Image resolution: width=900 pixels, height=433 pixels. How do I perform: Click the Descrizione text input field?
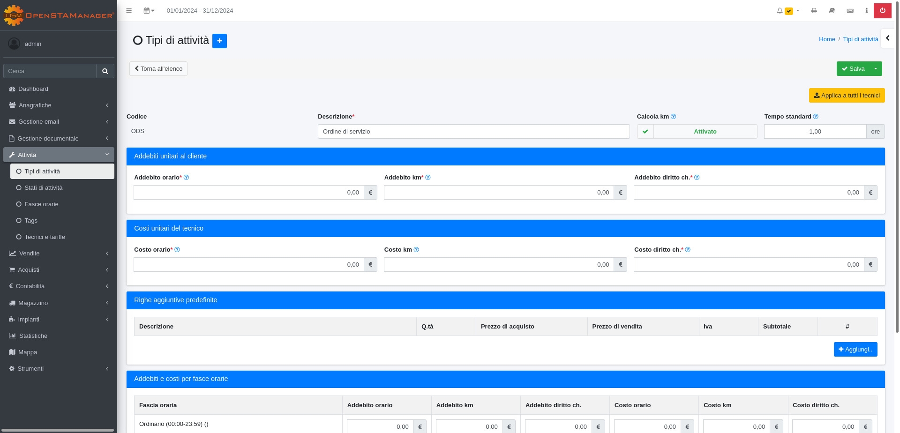pyautogui.click(x=473, y=132)
